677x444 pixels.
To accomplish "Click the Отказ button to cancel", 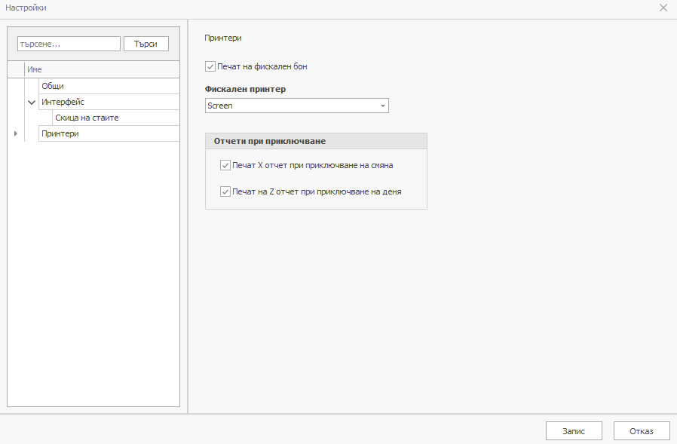I will [x=641, y=430].
